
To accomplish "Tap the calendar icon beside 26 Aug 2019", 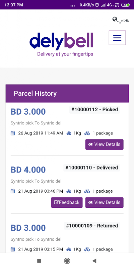I will (x=13, y=133).
